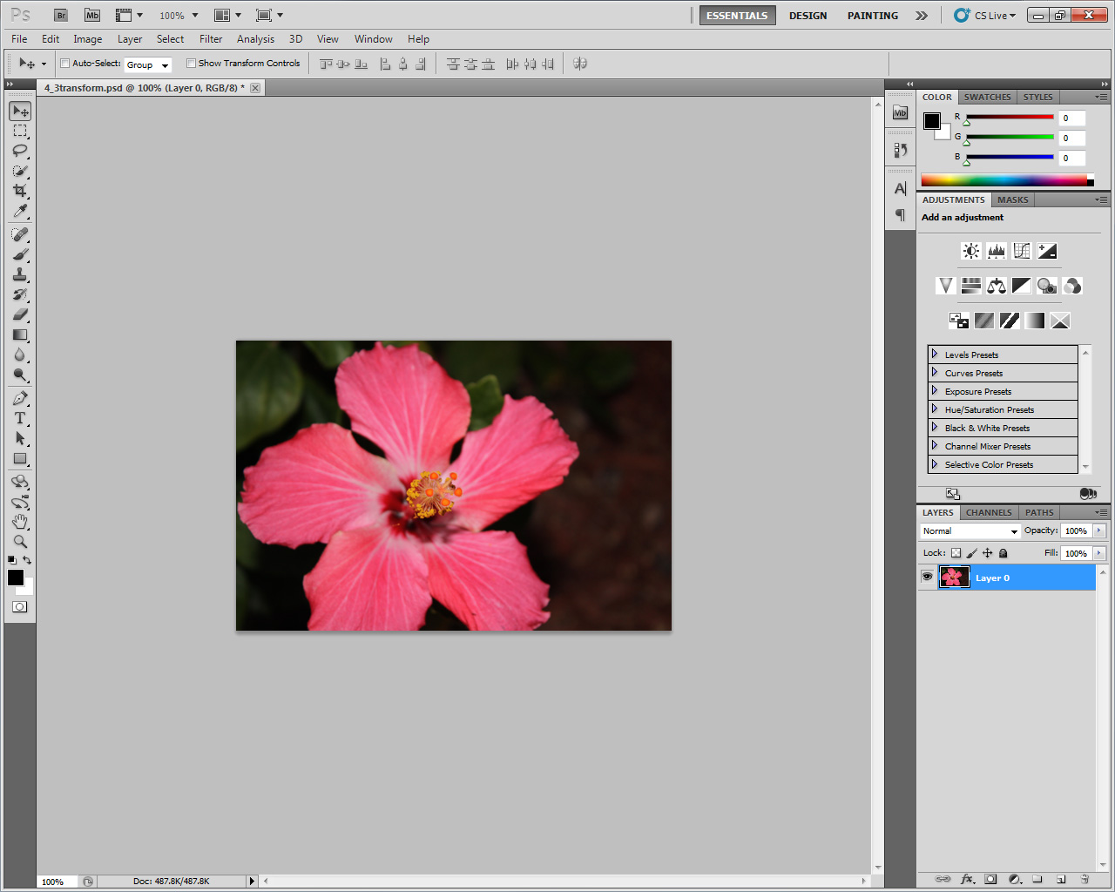Expand Exposure Presets

click(935, 391)
